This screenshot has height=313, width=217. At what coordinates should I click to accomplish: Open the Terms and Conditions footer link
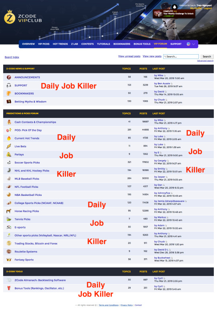[x=108, y=305]
